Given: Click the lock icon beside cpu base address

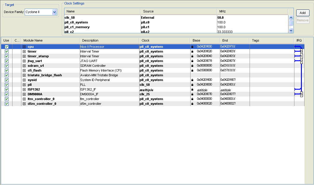Looking at the screenshot, I should (x=192, y=47).
